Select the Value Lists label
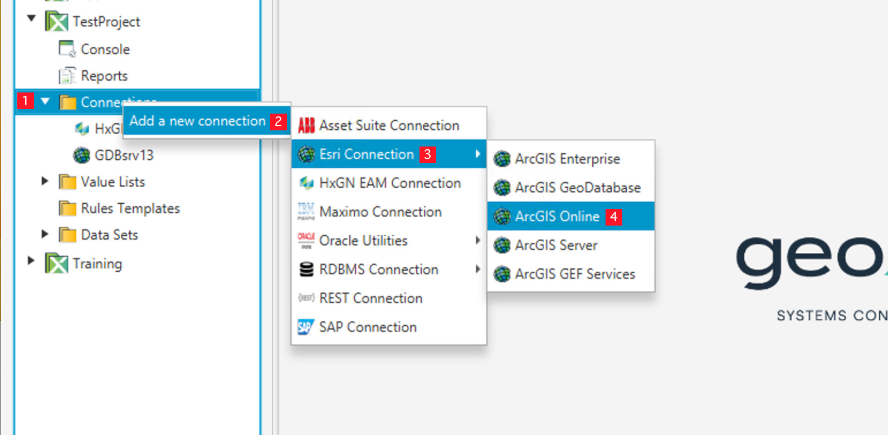The height and width of the screenshot is (435, 888). pos(113,182)
